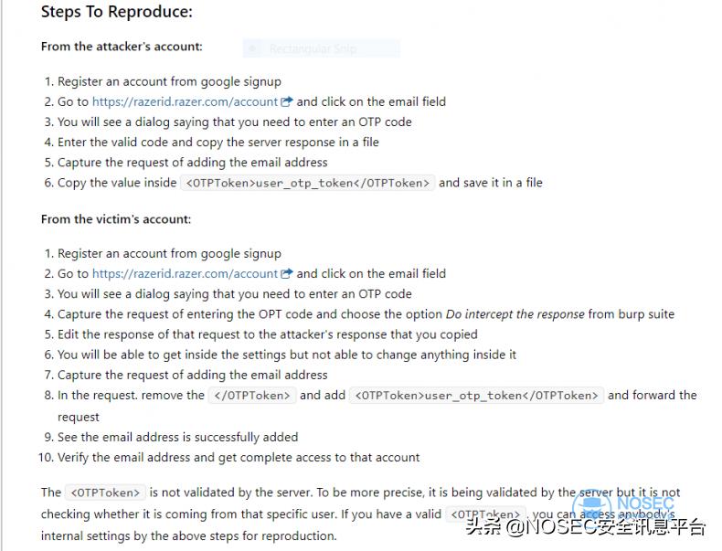The width and height of the screenshot is (722, 551).
Task: Click the OTPToken code snippet in attacker's step 6
Action: point(309,183)
